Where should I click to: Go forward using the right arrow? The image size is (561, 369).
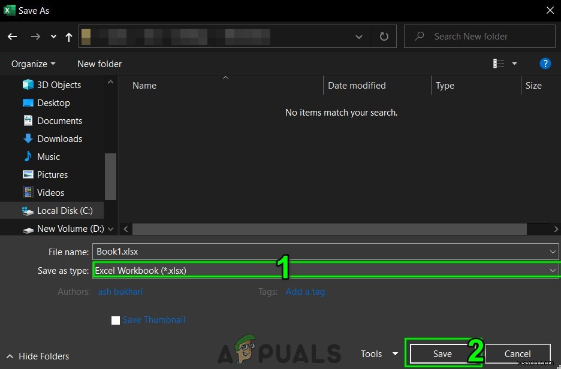tap(35, 37)
